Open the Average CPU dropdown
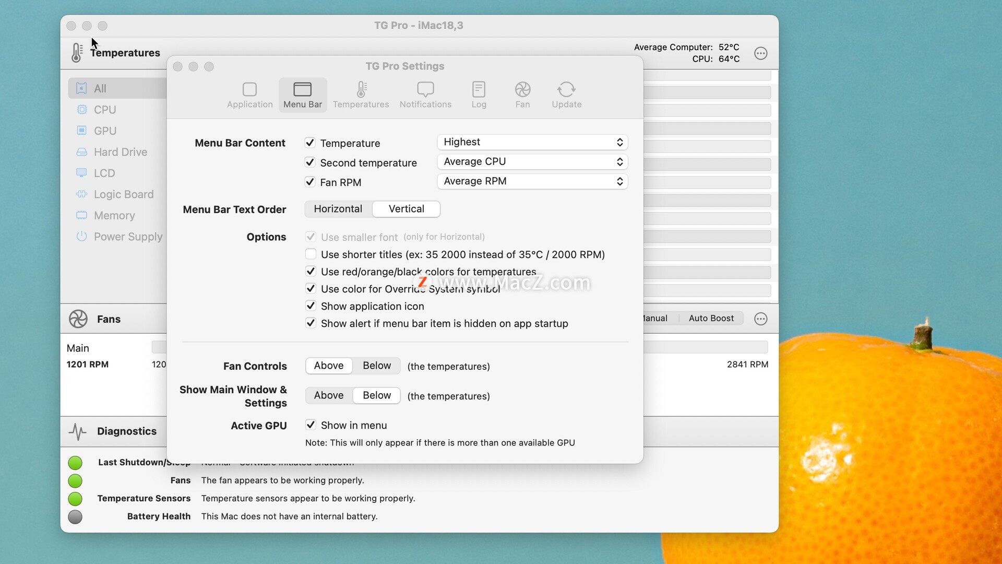Image resolution: width=1002 pixels, height=564 pixels. 532,162
